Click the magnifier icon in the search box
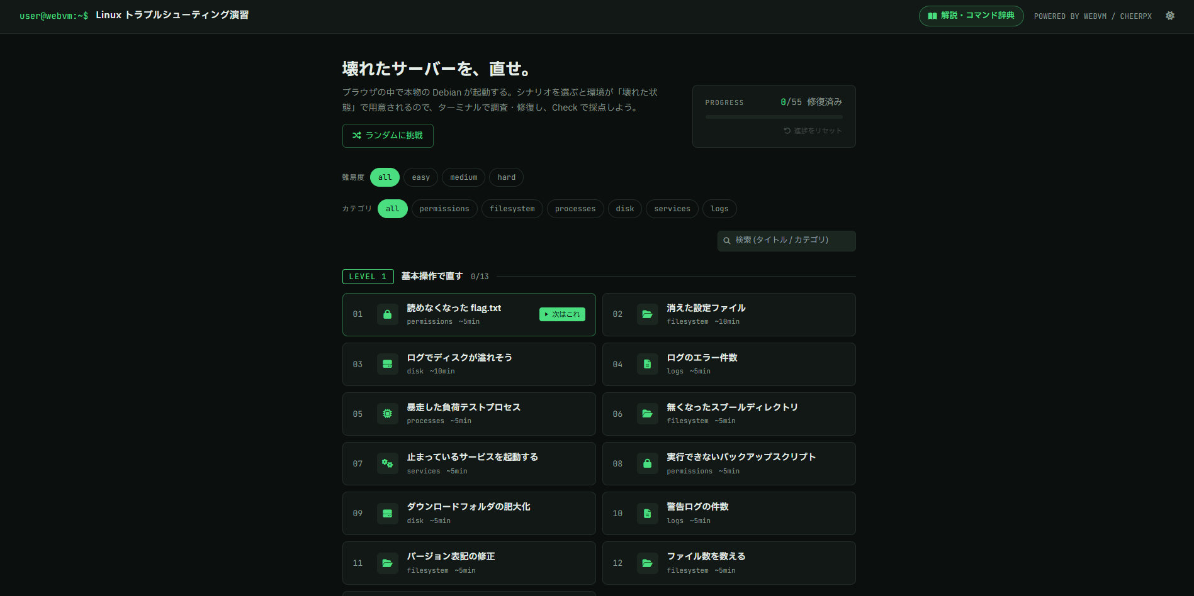Screen dimensions: 1194x596 click(x=727, y=241)
